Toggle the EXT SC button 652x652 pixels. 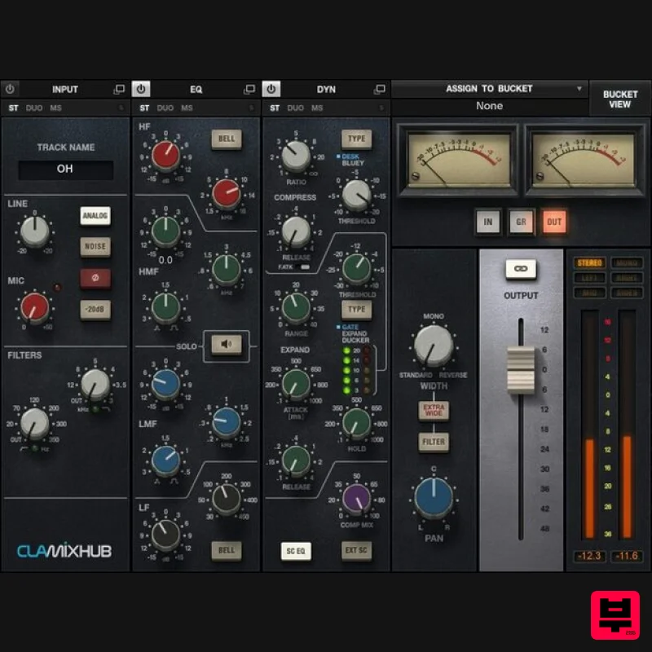[x=356, y=551]
